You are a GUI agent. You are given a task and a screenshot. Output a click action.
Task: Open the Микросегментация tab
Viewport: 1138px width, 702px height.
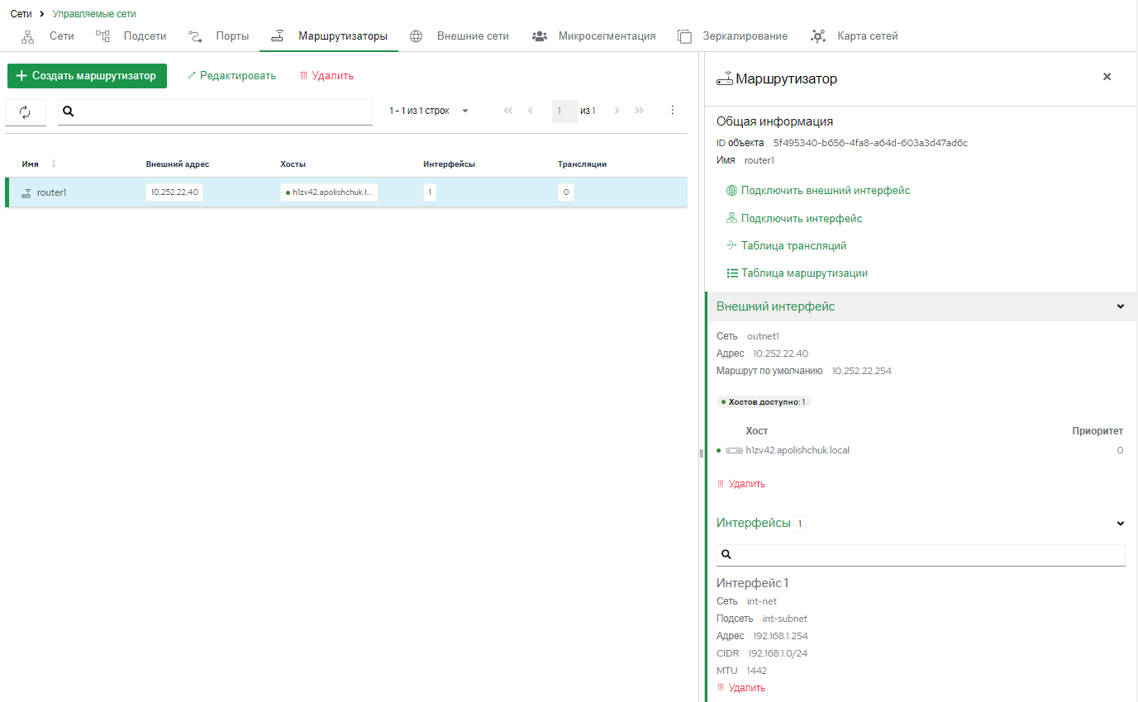coord(594,36)
